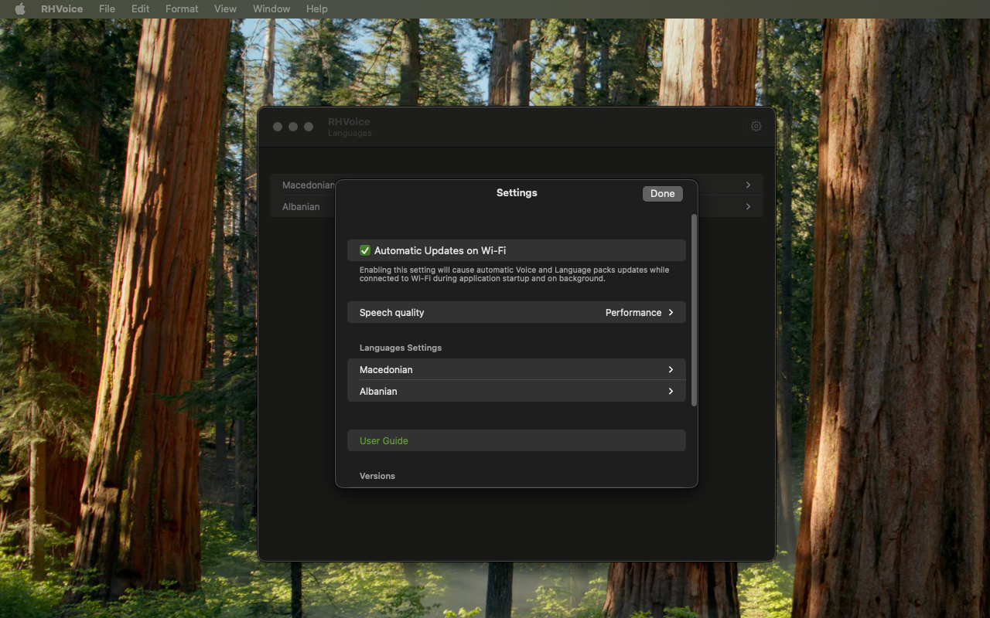Open Albanian row chevron in main window
The height and width of the screenshot is (618, 990).
(748, 206)
